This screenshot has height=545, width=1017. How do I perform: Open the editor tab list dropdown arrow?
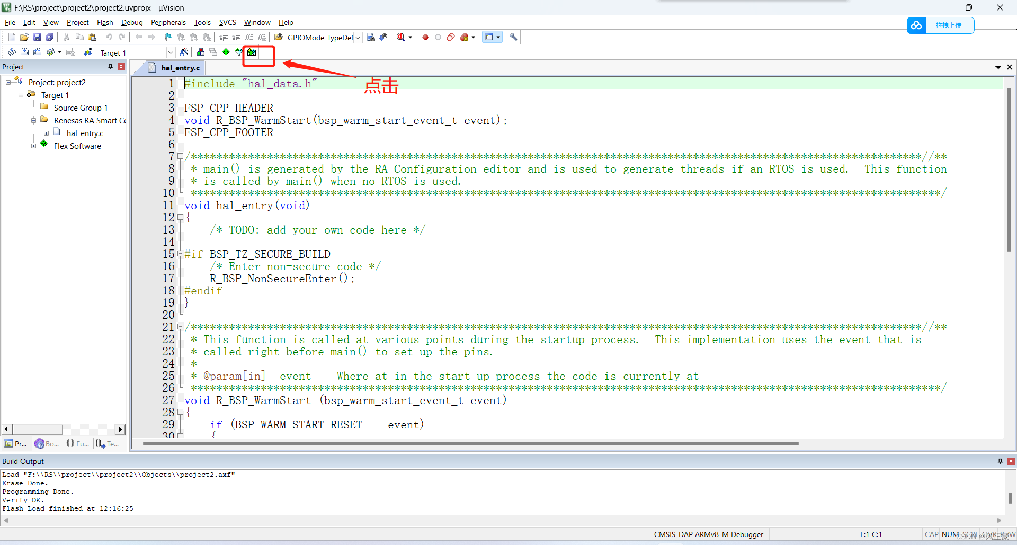pyautogui.click(x=998, y=67)
